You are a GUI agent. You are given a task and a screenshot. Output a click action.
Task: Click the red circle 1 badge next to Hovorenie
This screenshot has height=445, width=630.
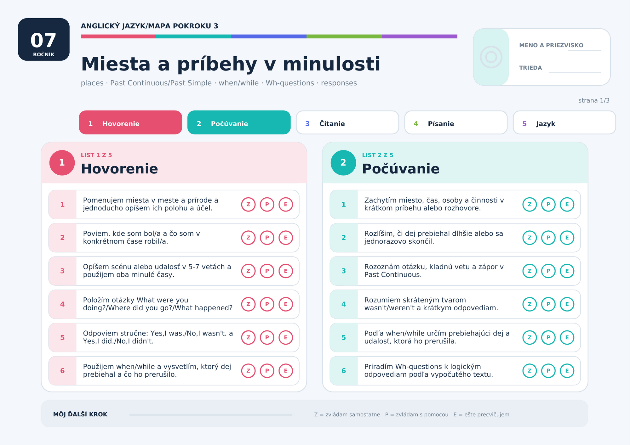62,163
